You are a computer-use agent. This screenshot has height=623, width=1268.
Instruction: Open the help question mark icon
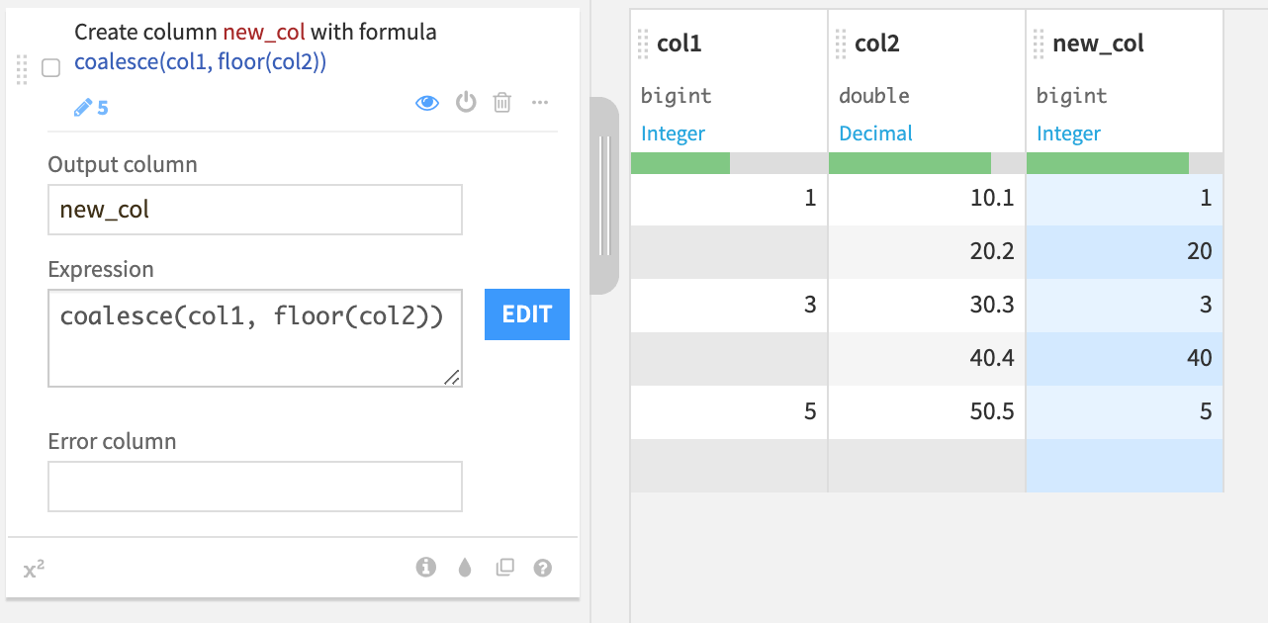pyautogui.click(x=542, y=568)
